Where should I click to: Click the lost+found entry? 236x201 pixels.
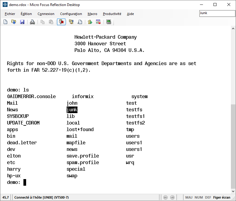coord(80,129)
